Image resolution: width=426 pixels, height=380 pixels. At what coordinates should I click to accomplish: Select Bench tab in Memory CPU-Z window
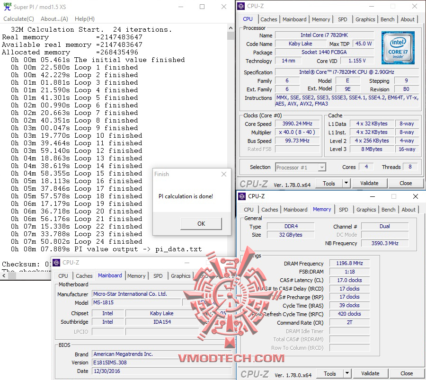(388, 210)
